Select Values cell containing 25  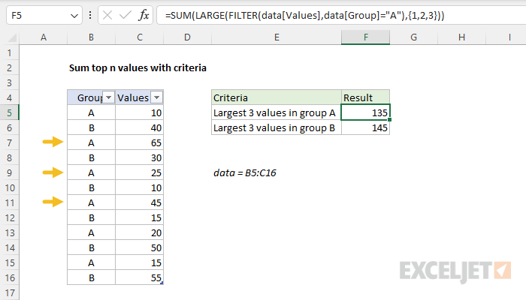coord(140,172)
